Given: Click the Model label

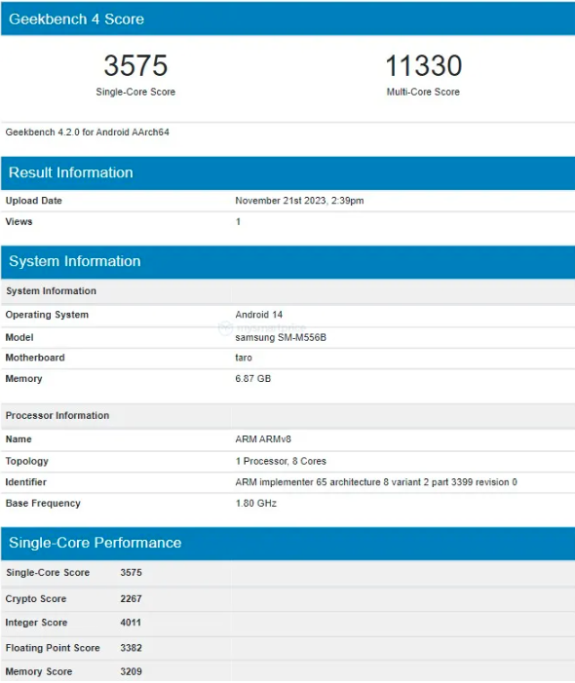Looking at the screenshot, I should [x=19, y=337].
